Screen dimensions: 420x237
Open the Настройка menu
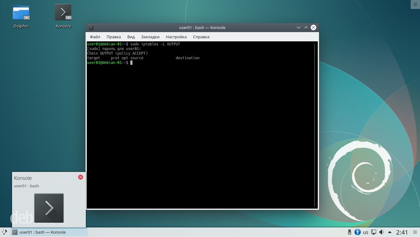click(x=176, y=37)
